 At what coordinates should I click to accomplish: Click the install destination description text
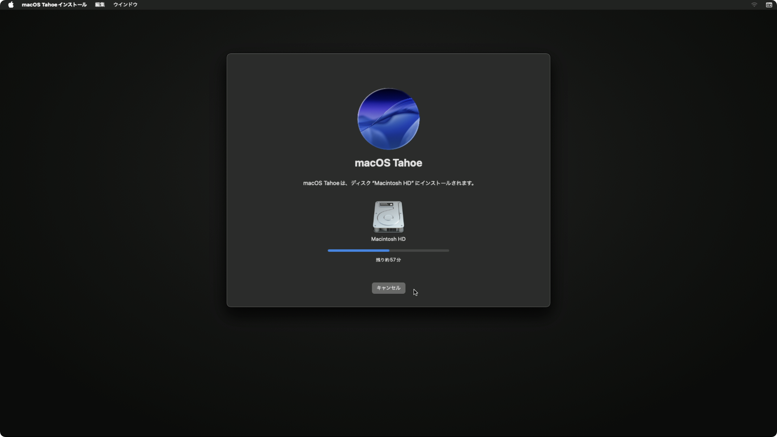388,183
